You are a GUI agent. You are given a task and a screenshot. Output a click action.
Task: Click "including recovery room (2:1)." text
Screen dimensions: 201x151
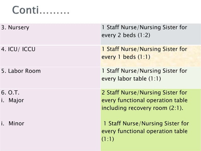(142, 108)
